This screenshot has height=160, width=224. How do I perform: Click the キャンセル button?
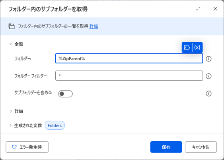coord(201,147)
